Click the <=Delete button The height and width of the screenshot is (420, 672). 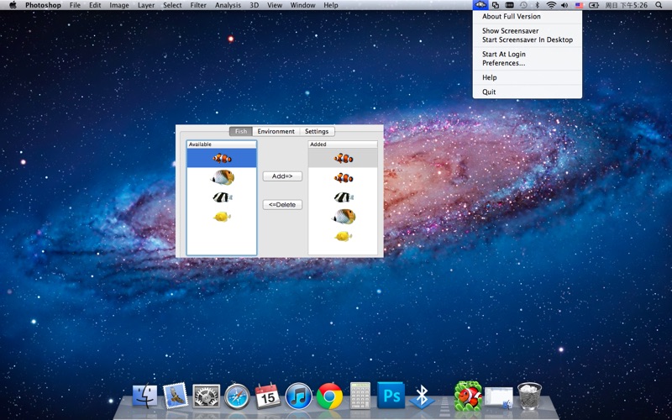pyautogui.click(x=282, y=204)
